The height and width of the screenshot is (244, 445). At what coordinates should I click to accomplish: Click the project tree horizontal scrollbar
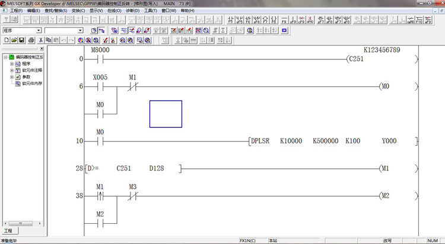pos(22,223)
